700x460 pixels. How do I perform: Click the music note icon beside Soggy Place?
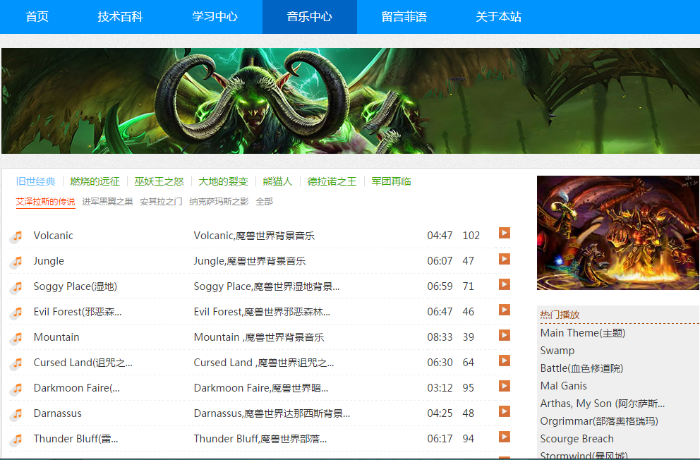(x=17, y=287)
